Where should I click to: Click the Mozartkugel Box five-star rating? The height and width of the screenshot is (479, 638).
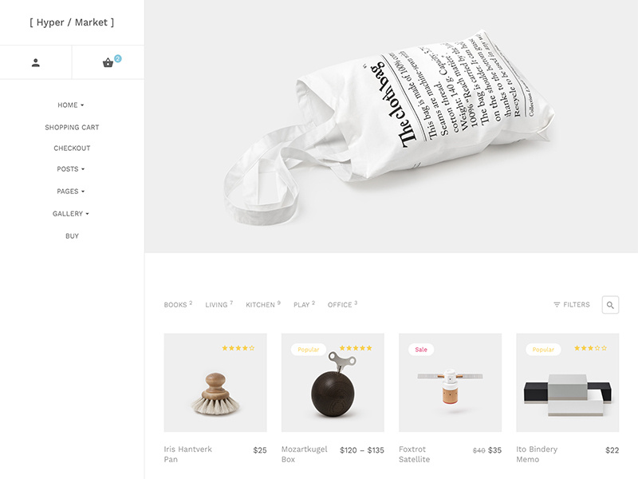tap(356, 348)
